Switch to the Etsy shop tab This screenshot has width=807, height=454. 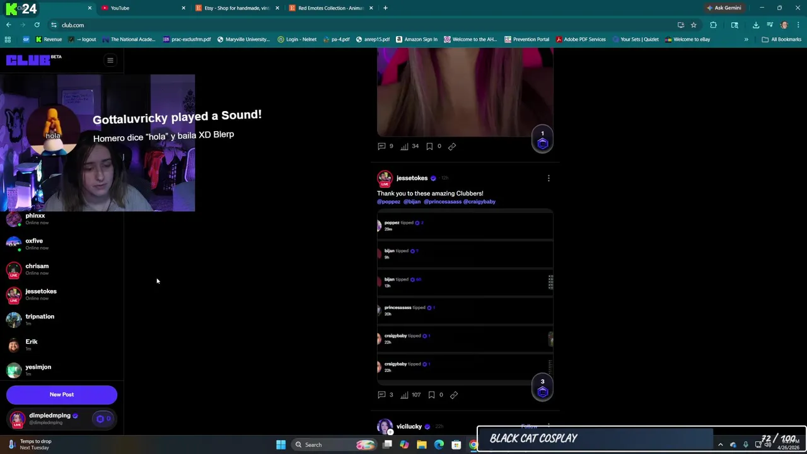(236, 8)
